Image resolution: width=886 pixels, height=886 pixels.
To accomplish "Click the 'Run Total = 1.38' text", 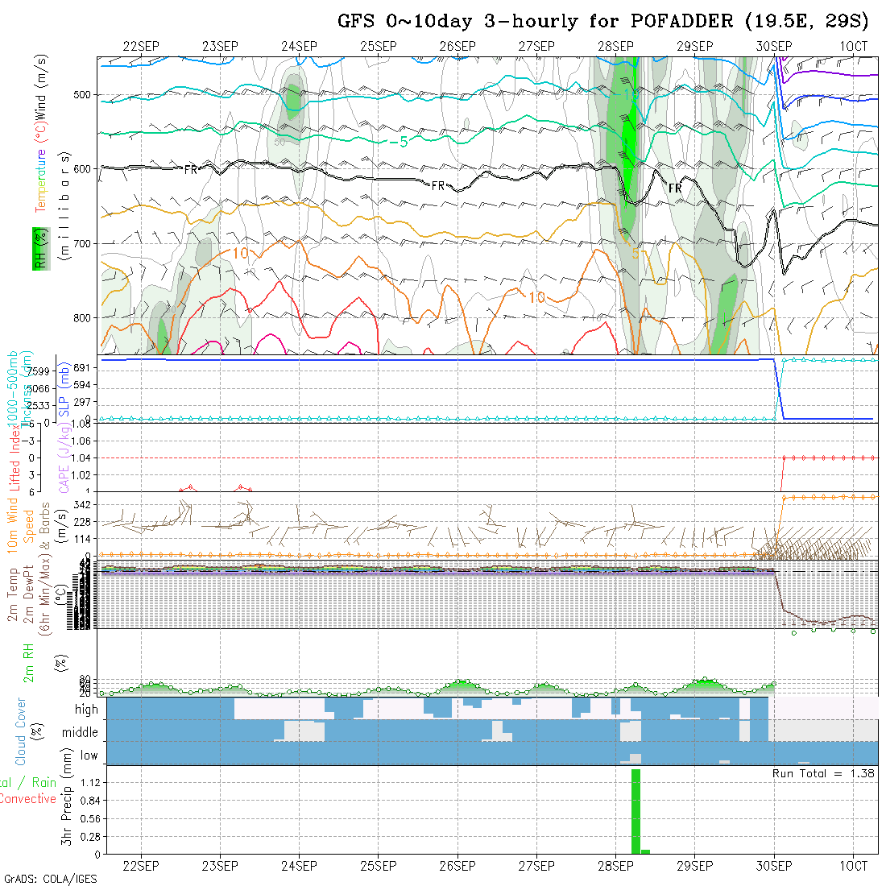I will [823, 773].
